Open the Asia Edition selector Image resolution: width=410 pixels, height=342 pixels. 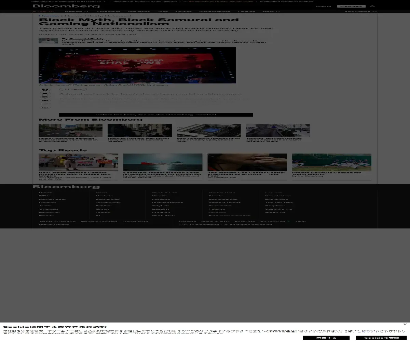(x=360, y=12)
